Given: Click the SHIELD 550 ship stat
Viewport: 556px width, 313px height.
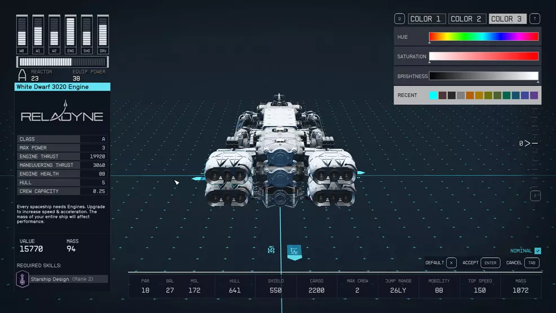Looking at the screenshot, I should click(276, 286).
